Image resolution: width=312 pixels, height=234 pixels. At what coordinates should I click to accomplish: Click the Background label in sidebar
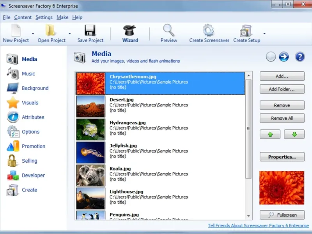pyautogui.click(x=35, y=88)
